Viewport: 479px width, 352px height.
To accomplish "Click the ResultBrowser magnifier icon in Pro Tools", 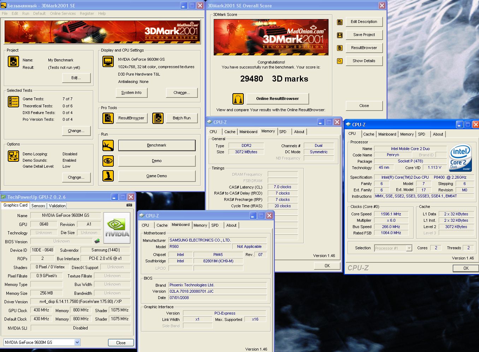I will point(108,118).
